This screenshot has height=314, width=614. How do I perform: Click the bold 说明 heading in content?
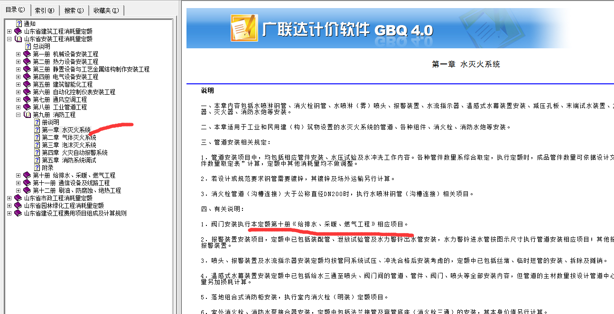[x=207, y=90]
